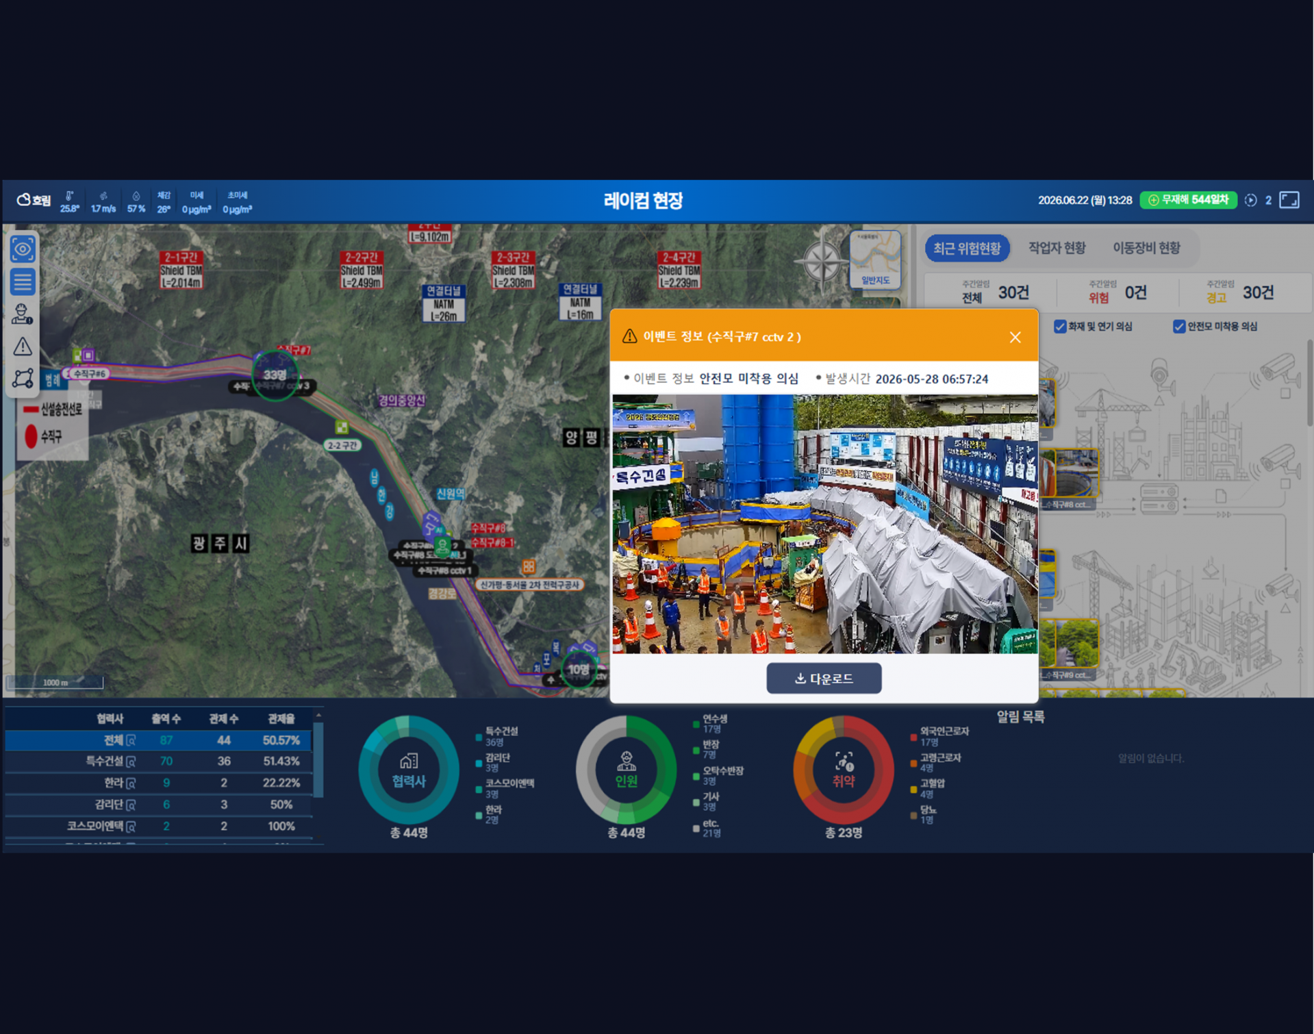Open detail search icon for 코스모이엔텍 row
Image resolution: width=1314 pixels, height=1034 pixels.
(131, 827)
